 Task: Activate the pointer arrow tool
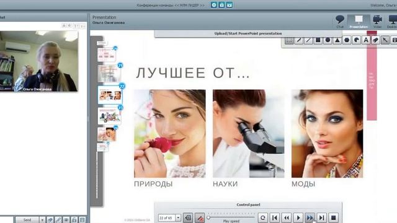(385, 40)
